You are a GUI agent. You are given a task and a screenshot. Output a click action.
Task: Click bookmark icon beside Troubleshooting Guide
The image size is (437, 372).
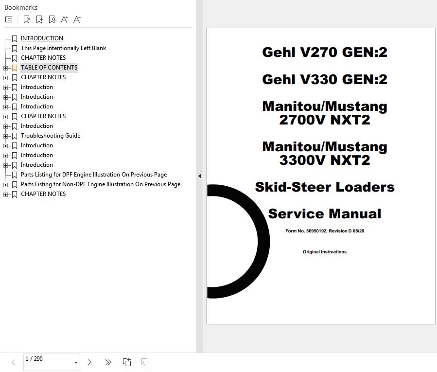click(x=15, y=136)
